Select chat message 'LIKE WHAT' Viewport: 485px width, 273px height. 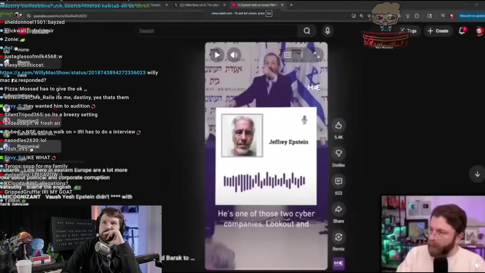37,157
